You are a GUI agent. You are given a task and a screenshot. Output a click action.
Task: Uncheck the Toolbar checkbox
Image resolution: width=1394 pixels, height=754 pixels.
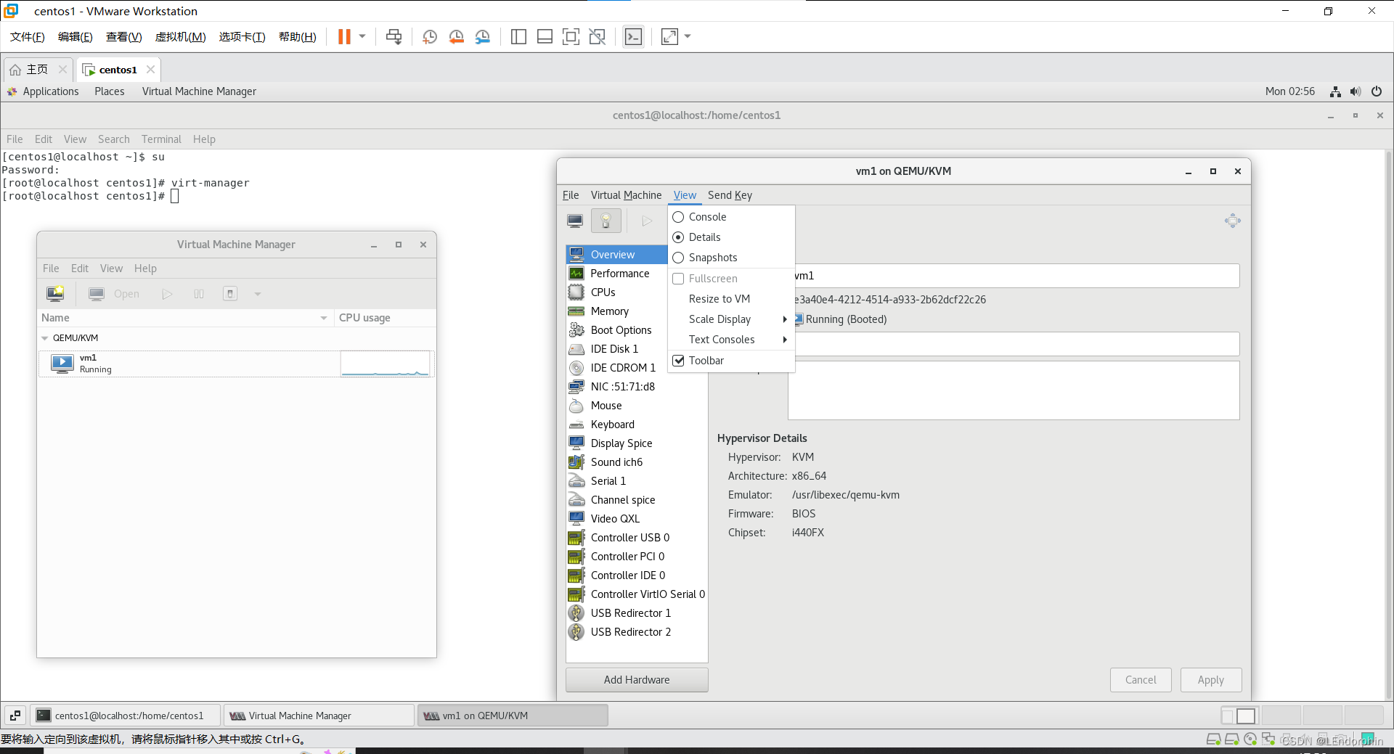click(x=678, y=361)
